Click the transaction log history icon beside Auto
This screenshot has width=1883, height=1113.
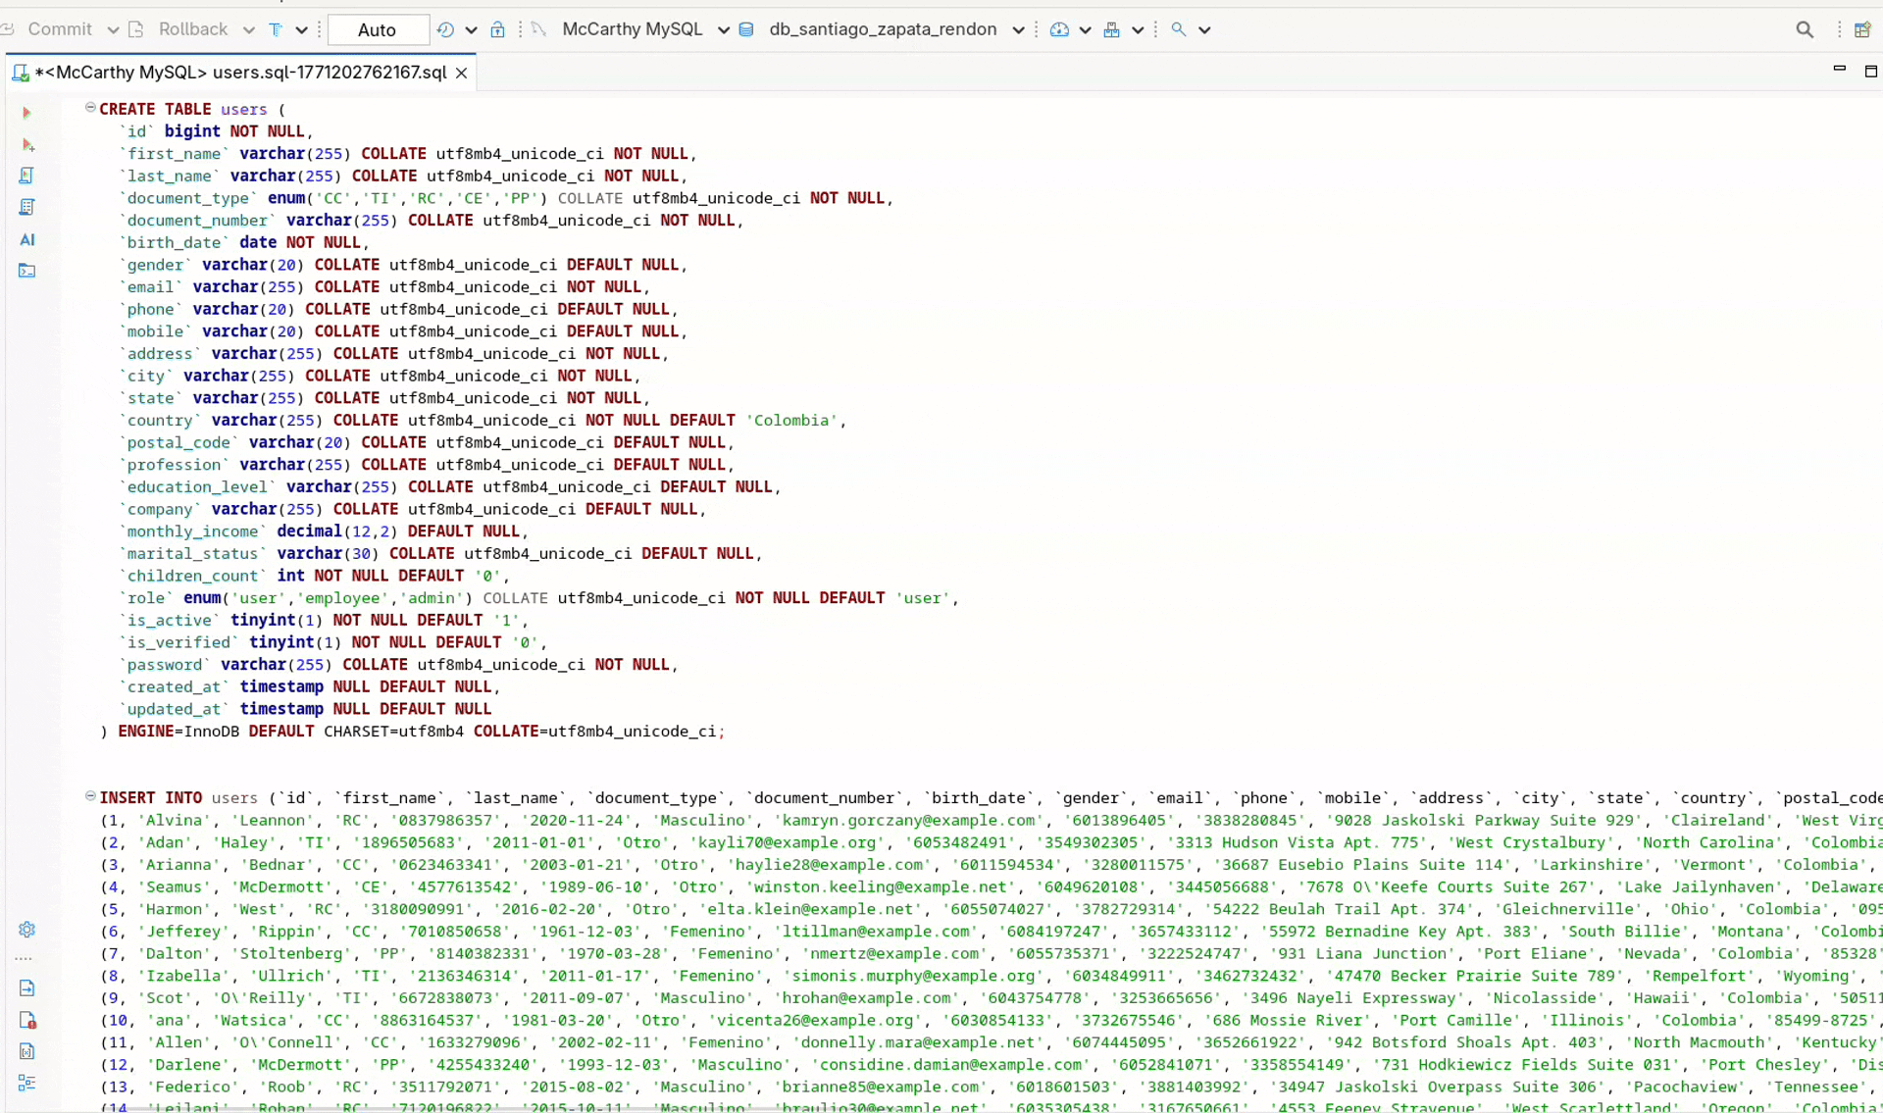[446, 30]
